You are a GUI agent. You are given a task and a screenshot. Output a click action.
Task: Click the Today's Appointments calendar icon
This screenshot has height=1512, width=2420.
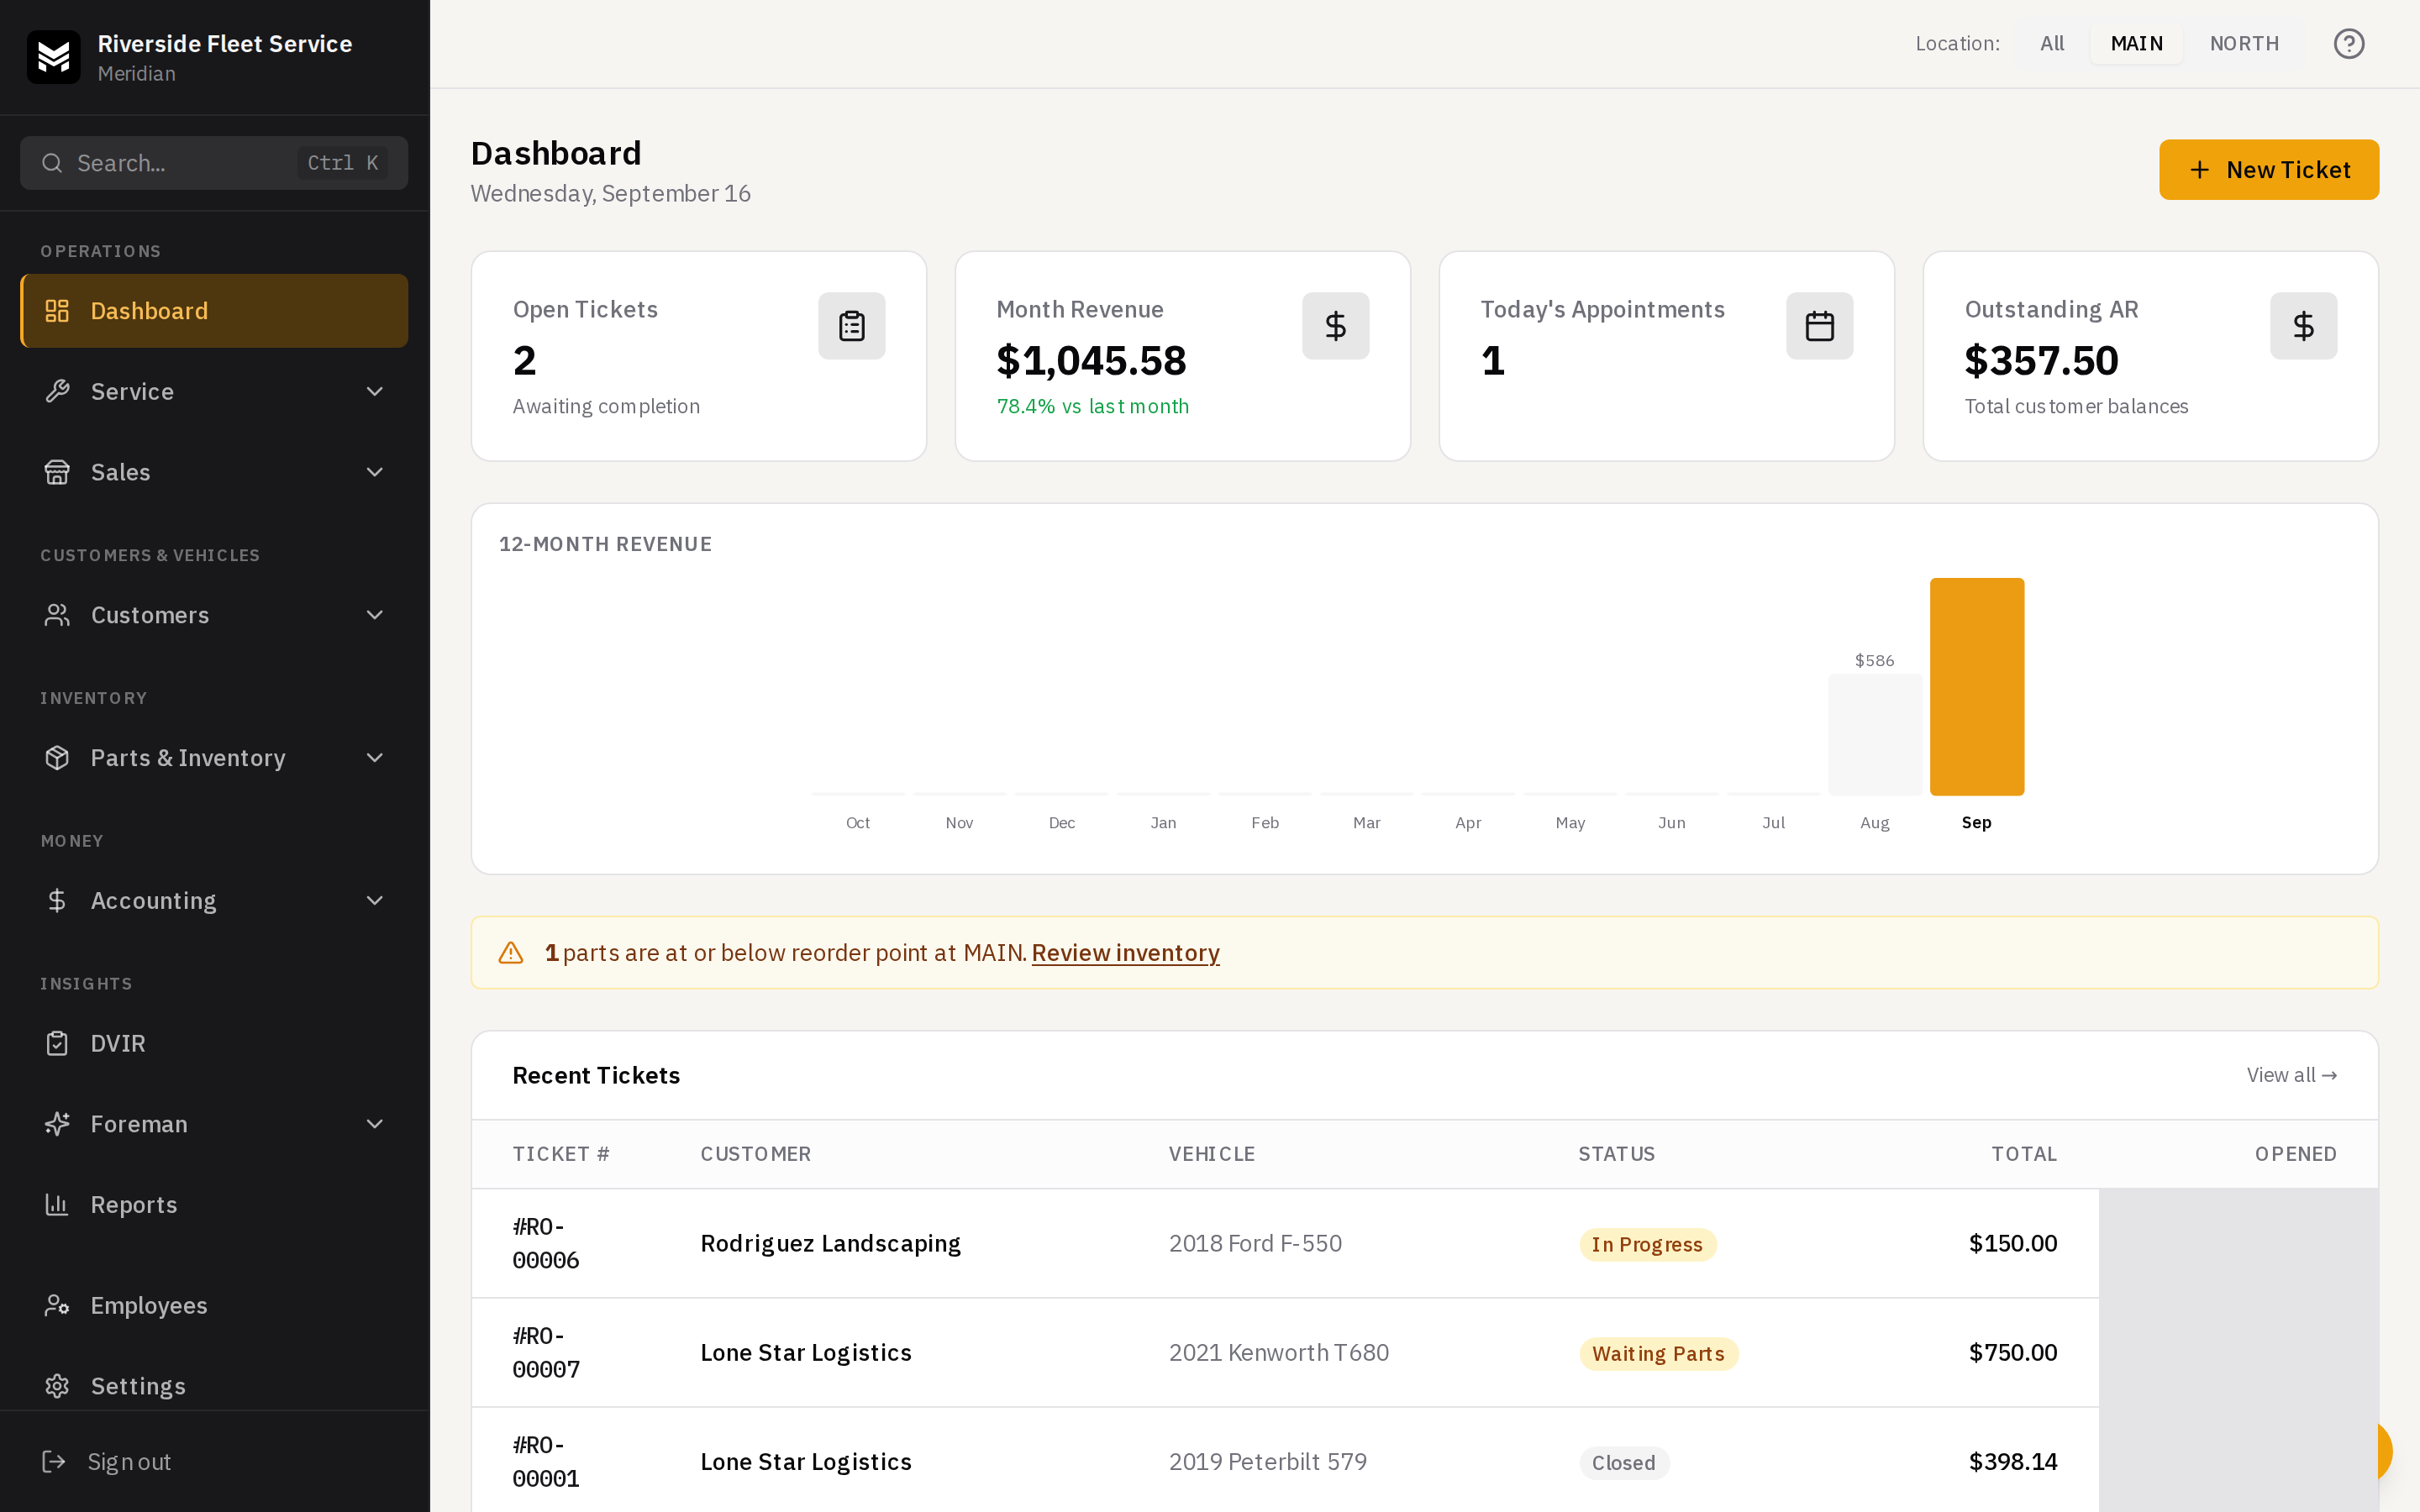(1819, 326)
